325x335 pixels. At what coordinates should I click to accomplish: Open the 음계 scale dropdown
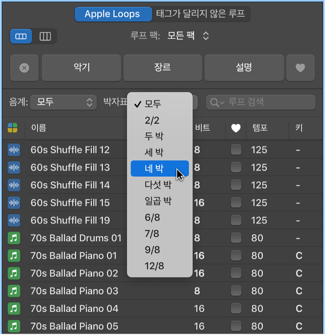pos(63,103)
